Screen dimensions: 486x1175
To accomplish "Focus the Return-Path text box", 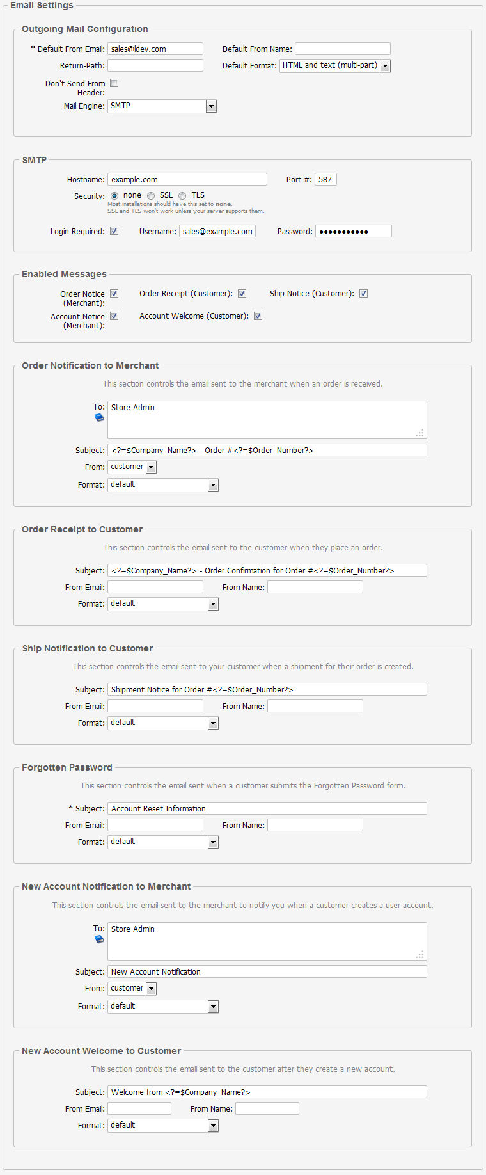I will point(155,66).
